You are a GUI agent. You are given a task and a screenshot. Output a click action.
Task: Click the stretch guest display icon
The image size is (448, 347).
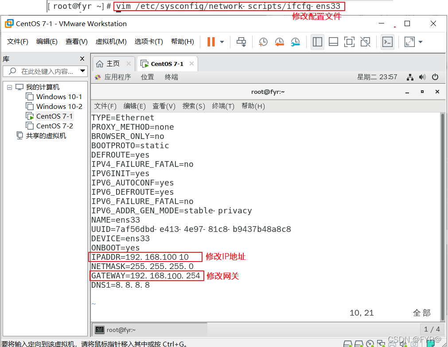click(409, 42)
